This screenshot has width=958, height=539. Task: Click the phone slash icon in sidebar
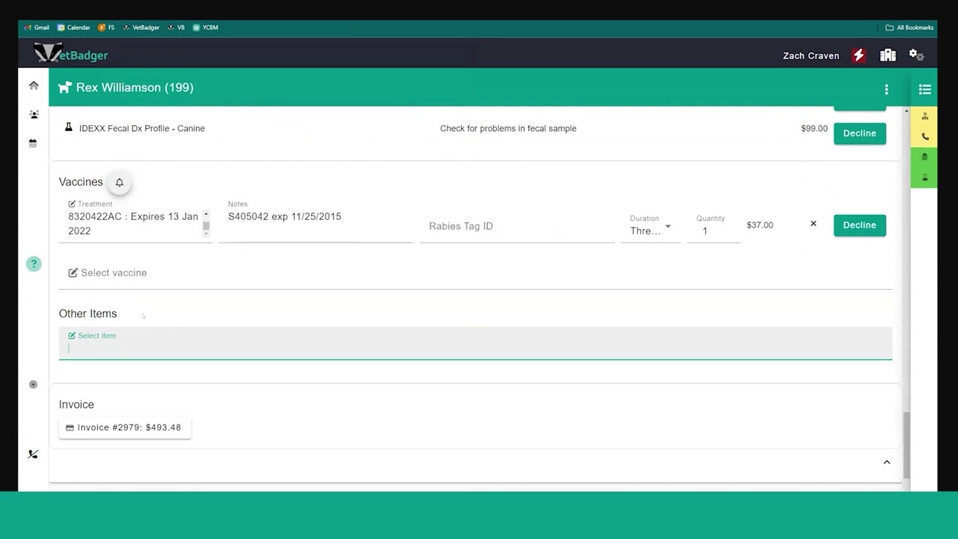coord(33,454)
